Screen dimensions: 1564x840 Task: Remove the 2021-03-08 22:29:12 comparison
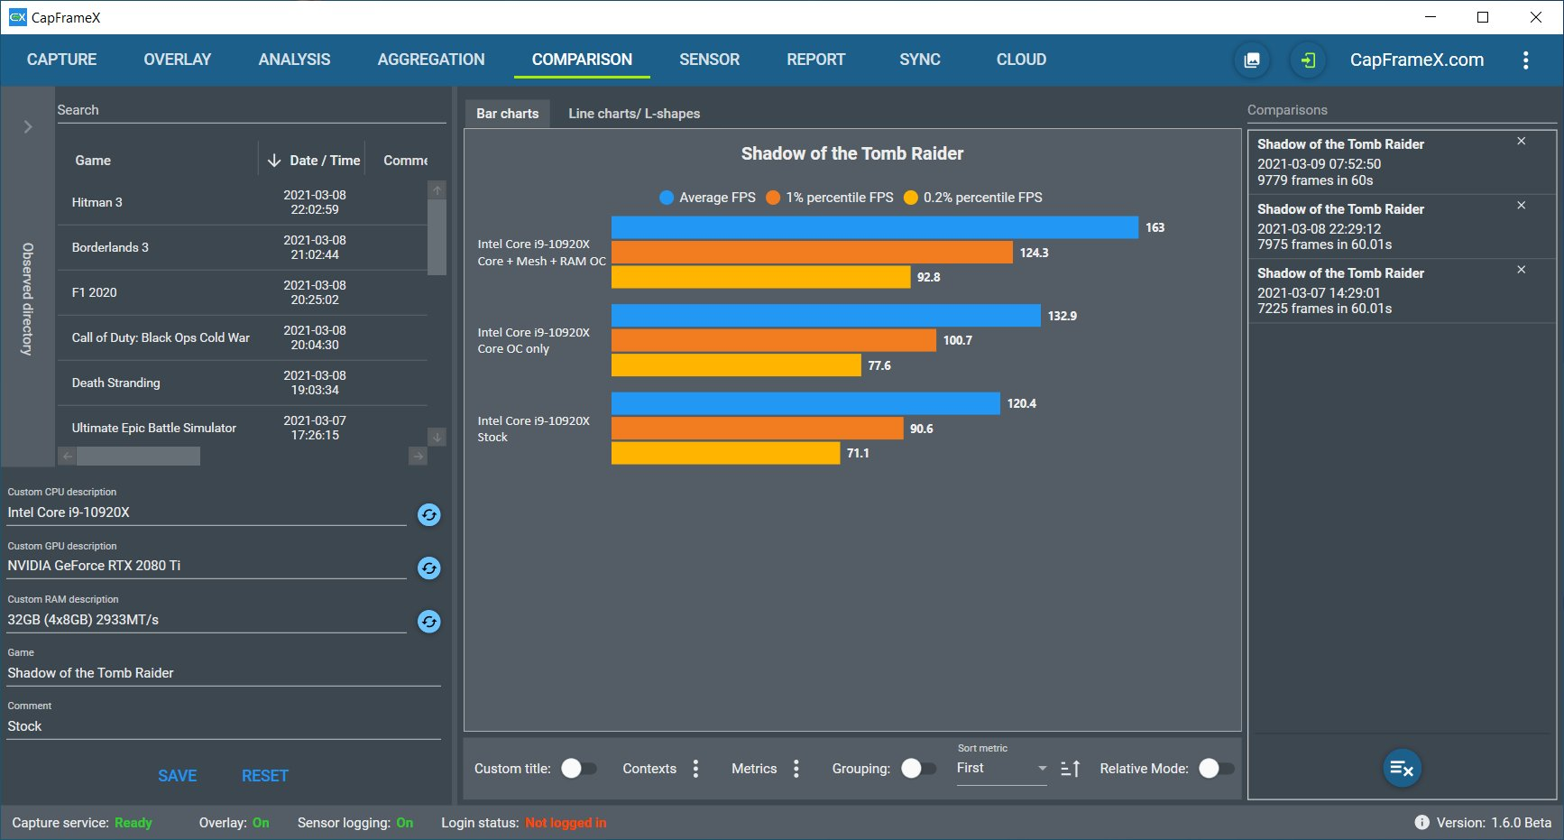click(1521, 206)
